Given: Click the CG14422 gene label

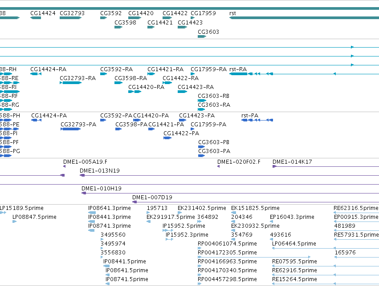Looking at the screenshot, I should click(x=175, y=13).
